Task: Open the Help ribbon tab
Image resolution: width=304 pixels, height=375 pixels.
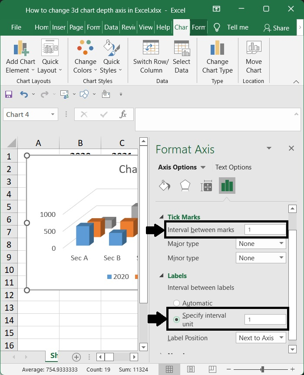Action: pyautogui.click(x=163, y=27)
